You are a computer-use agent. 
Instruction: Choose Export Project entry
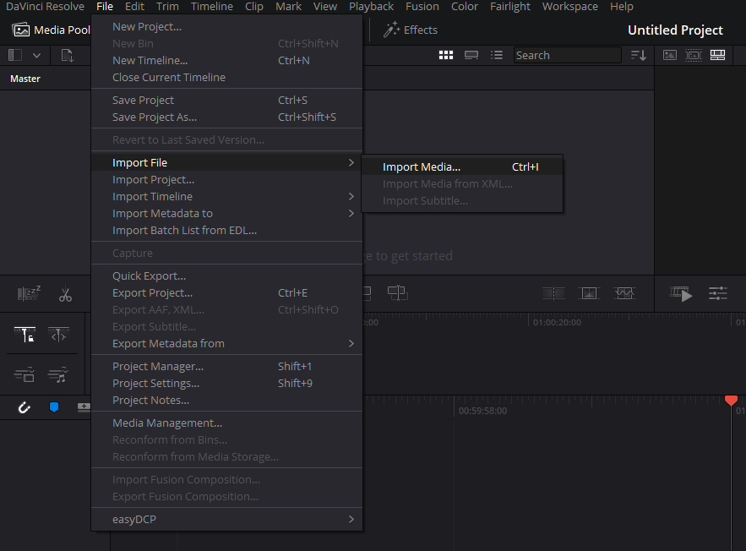226,293
